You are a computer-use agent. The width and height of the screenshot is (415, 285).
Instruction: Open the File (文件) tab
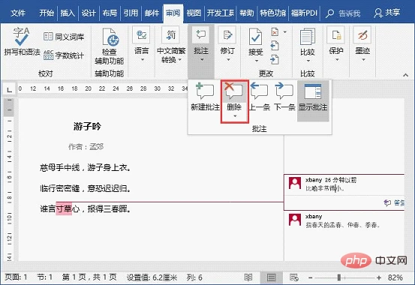(18, 13)
